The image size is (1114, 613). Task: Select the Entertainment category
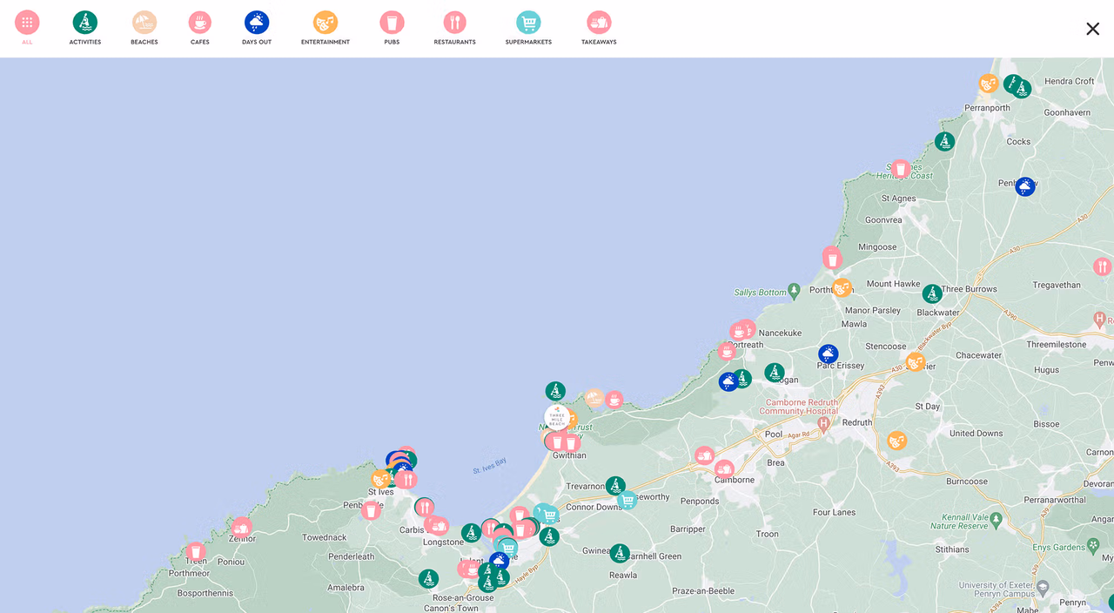[325, 24]
